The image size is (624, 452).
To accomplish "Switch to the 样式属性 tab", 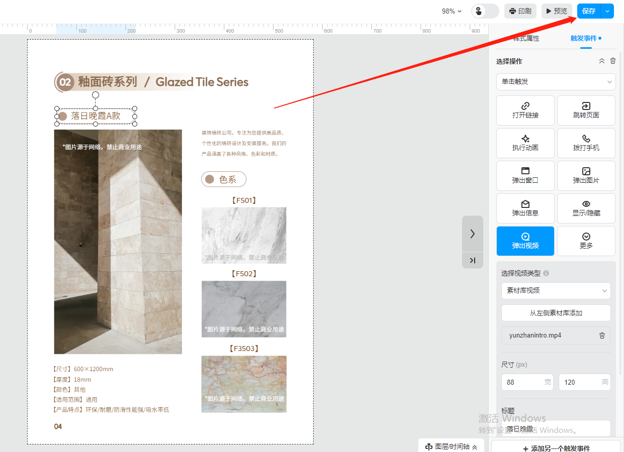I will point(526,38).
